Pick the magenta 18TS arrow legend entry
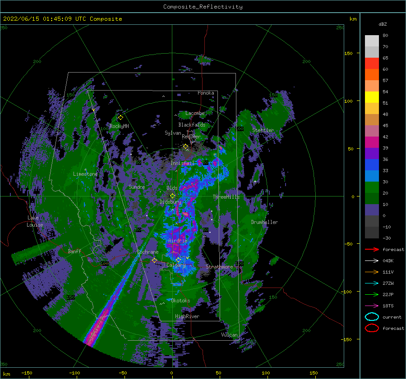This screenshot has height=379, width=406. click(372, 306)
